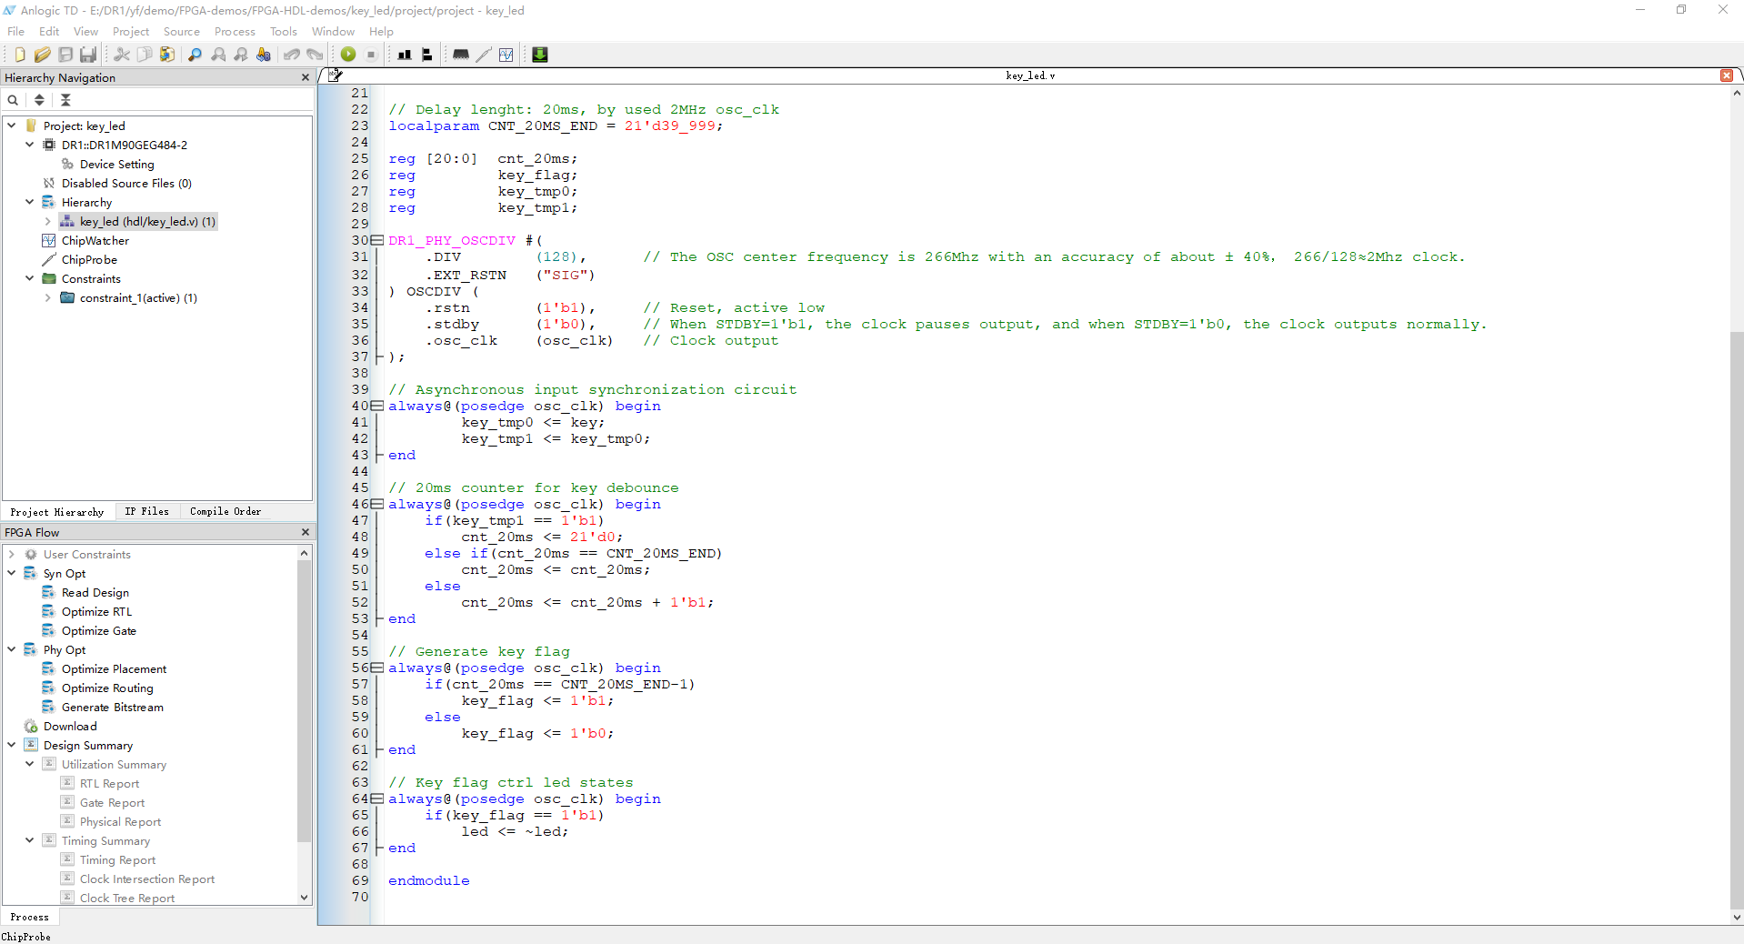Viewport: 1744px width, 944px height.
Task: Click Download in the FPGA Flow tree
Action: click(70, 726)
